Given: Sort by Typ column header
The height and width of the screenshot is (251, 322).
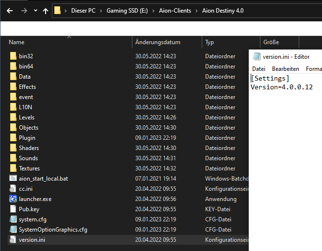Looking at the screenshot, I should pyautogui.click(x=209, y=42).
